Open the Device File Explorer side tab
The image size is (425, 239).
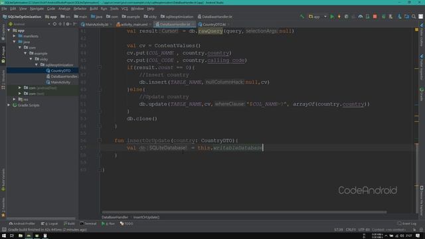coord(422,200)
